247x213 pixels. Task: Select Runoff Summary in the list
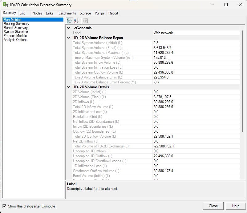pyautogui.click(x=15, y=28)
